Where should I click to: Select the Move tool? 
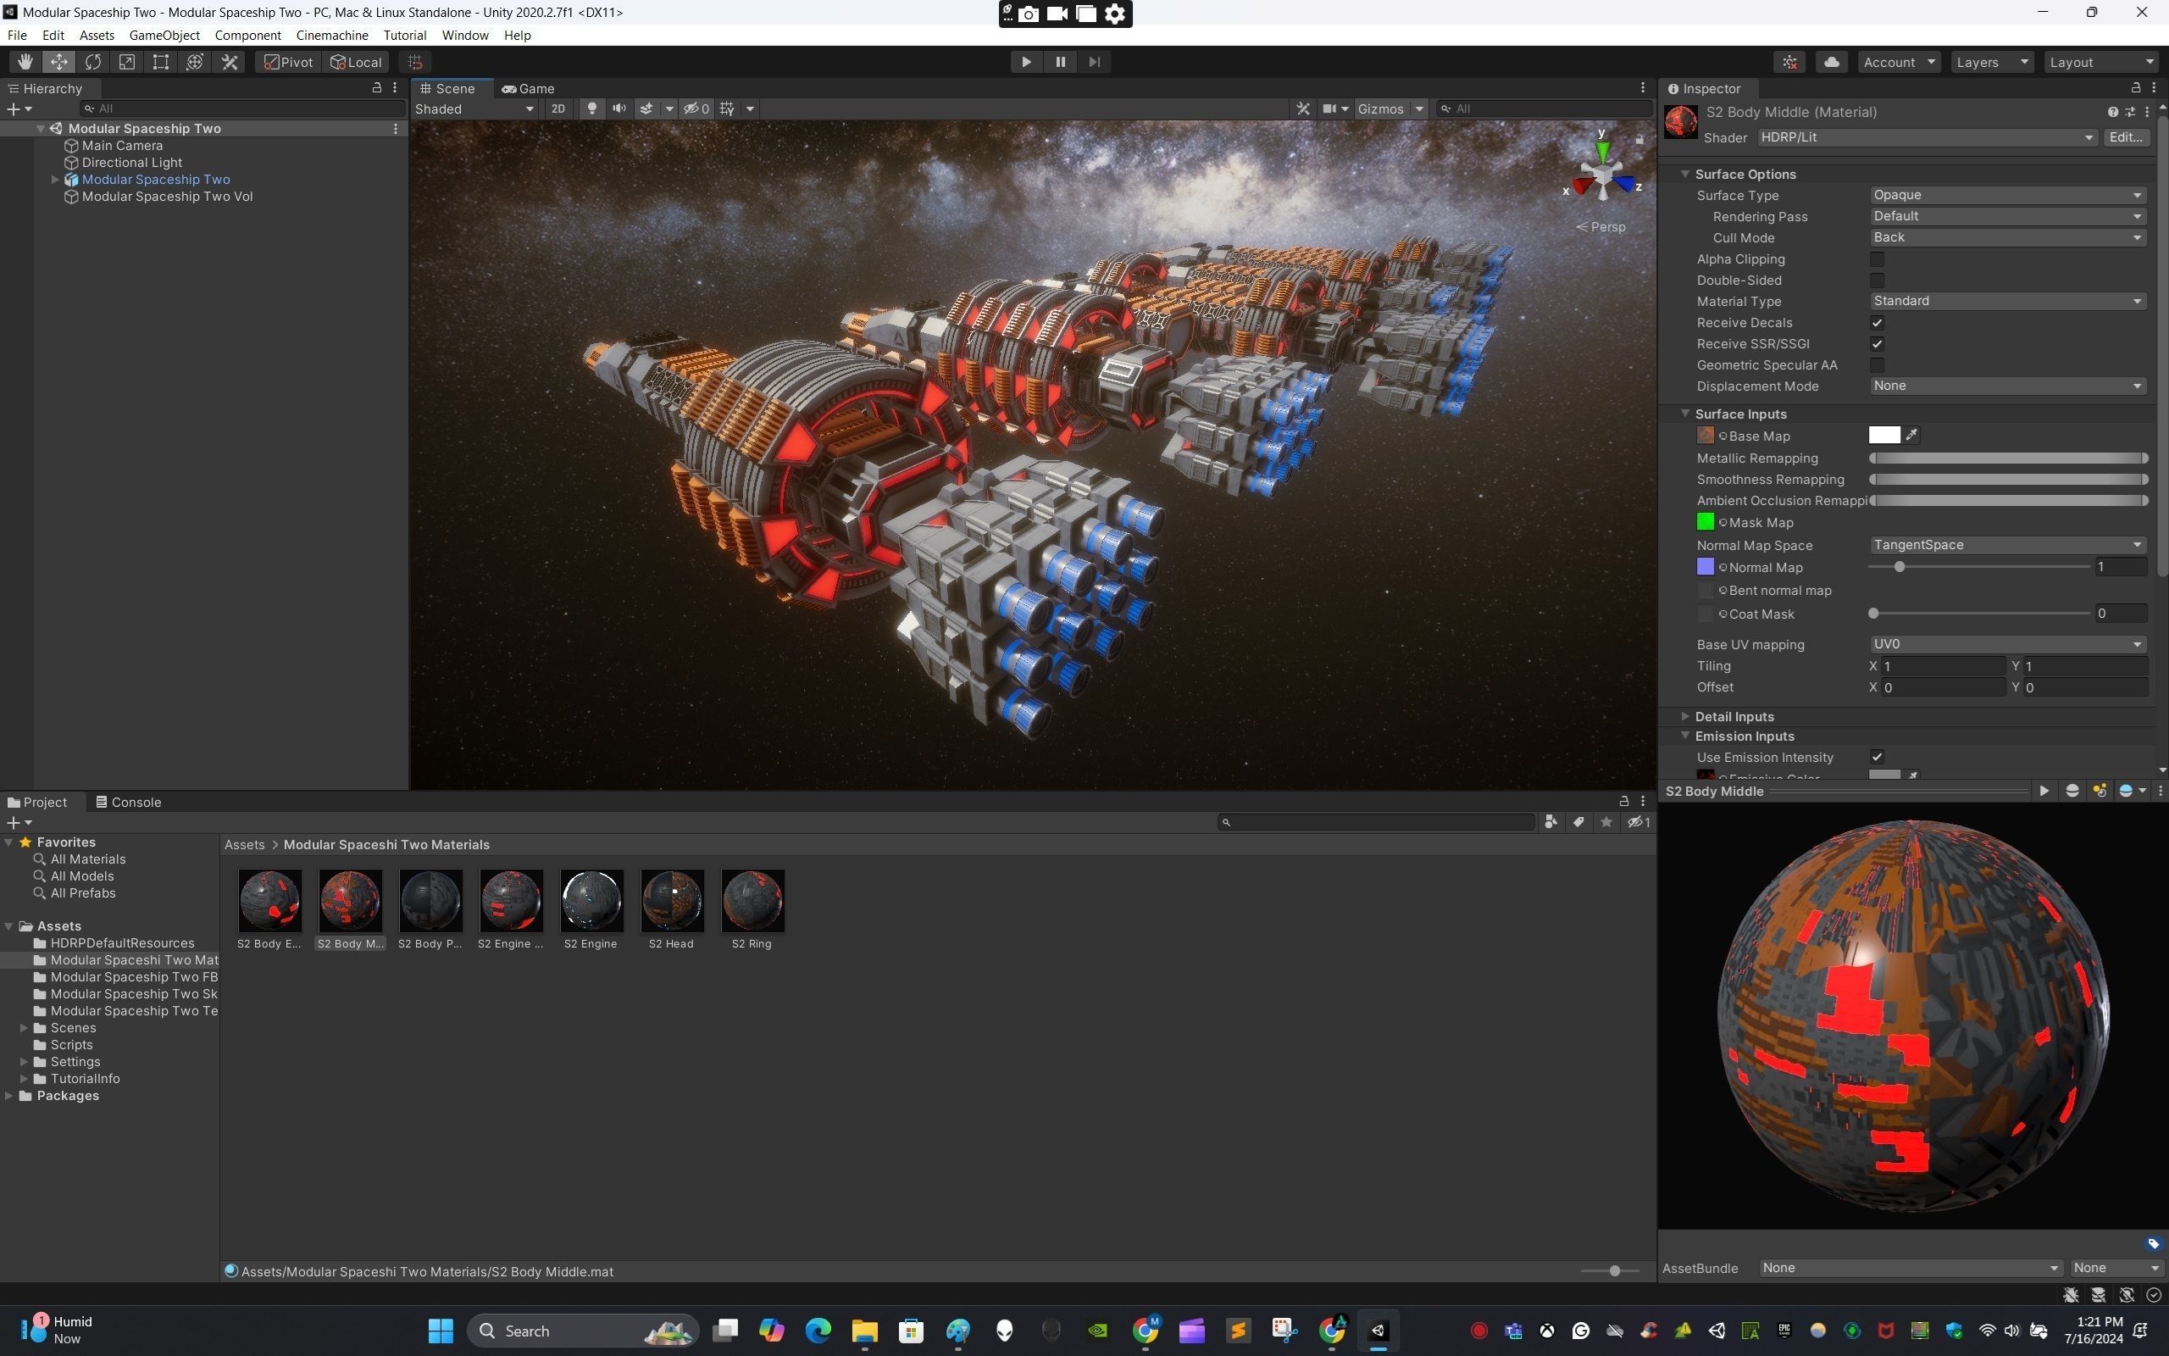click(59, 62)
